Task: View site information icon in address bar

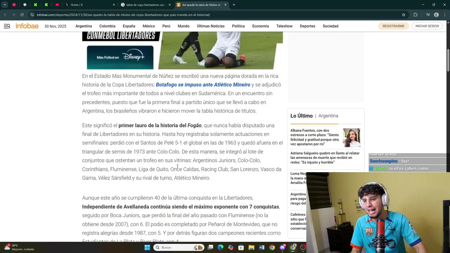Action: (32, 15)
